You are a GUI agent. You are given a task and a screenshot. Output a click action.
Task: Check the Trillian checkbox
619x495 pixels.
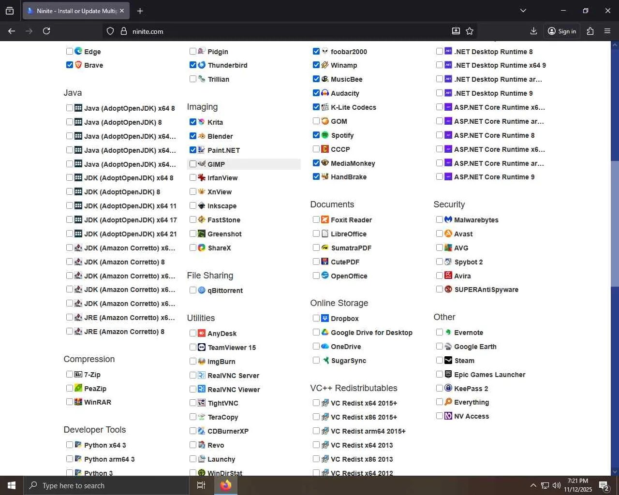(193, 79)
